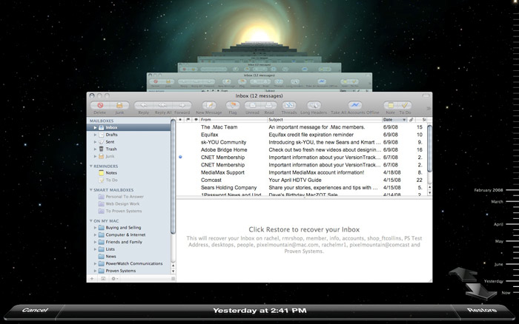Expand the Computer & Internet folder
This screenshot has width=519, height=324.
(x=96, y=235)
